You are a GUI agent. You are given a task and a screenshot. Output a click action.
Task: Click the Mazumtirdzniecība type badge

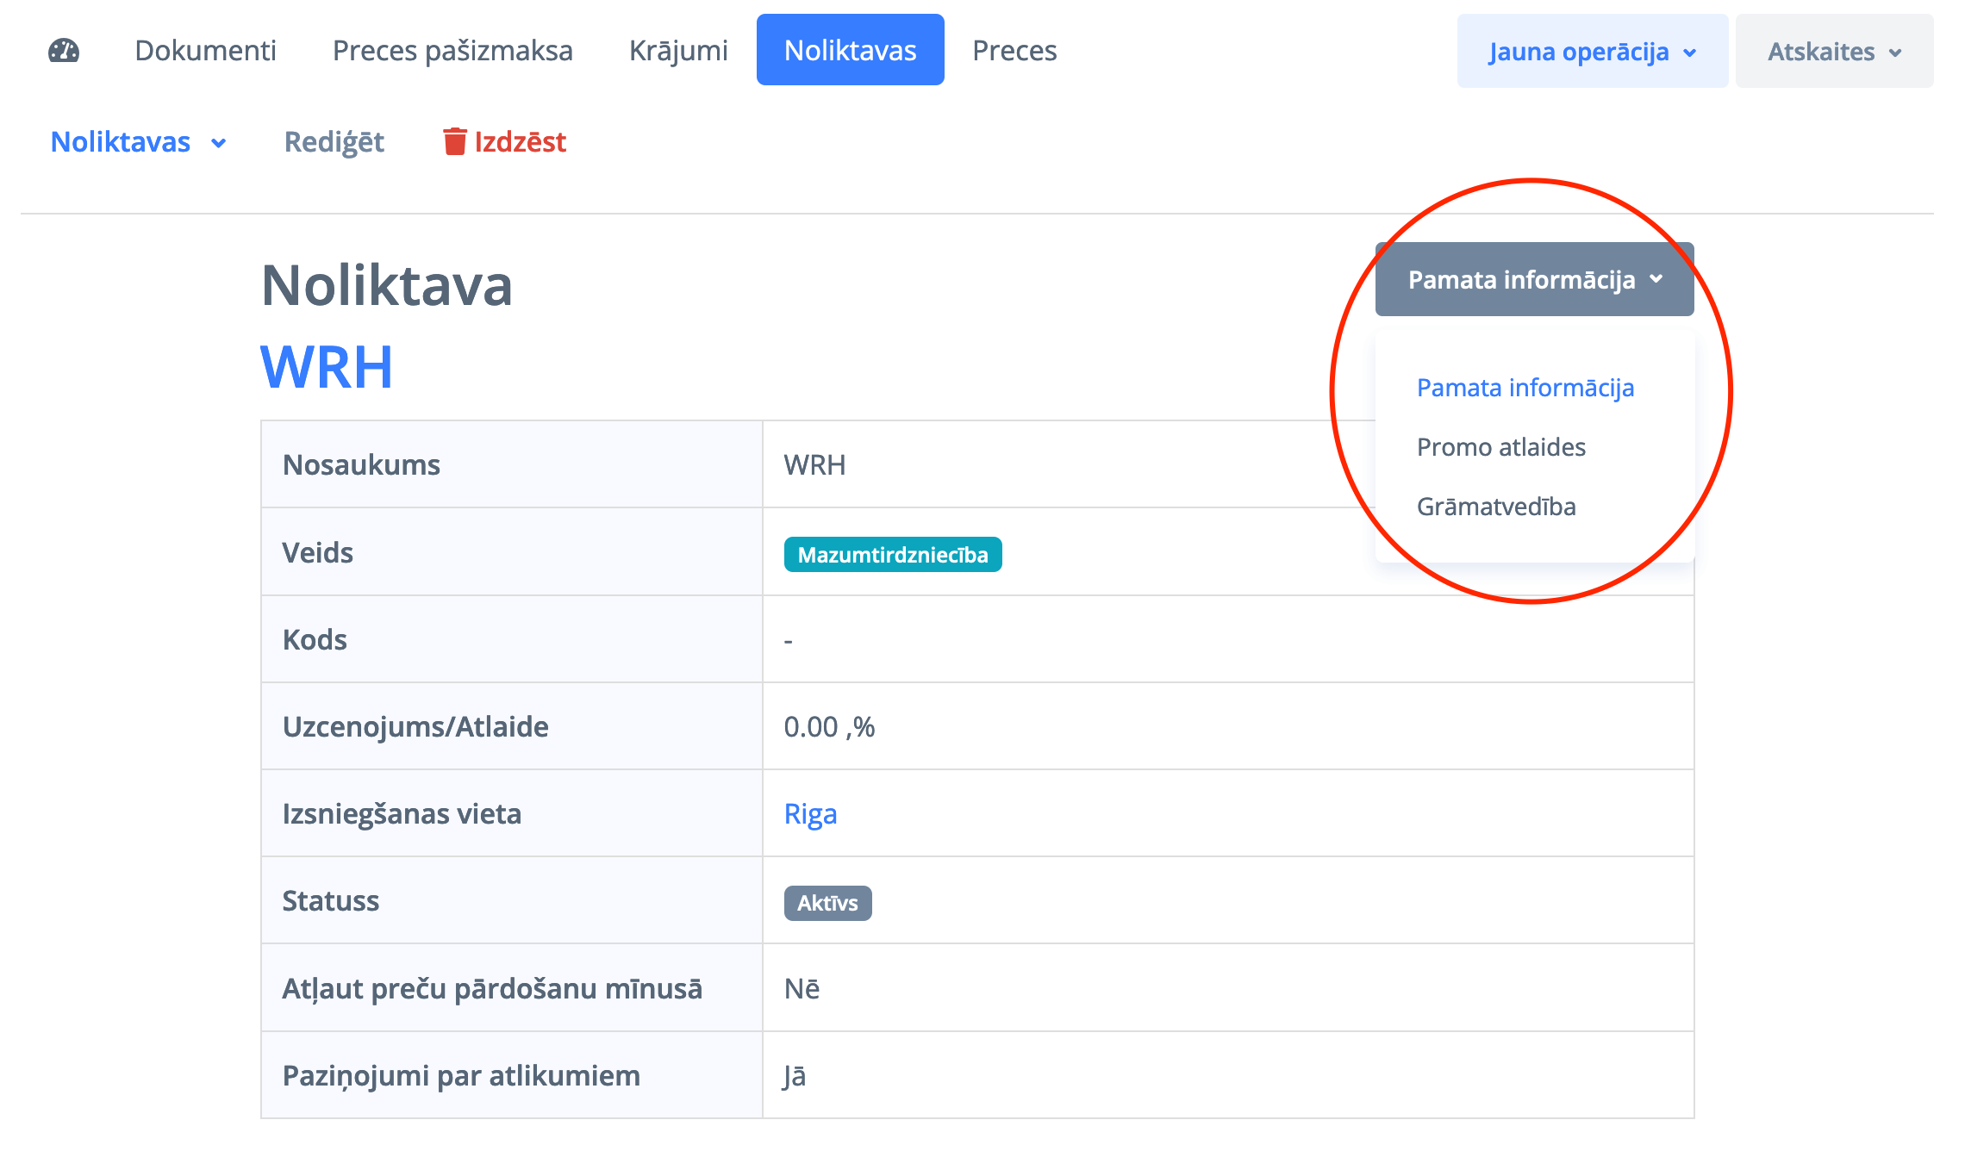click(892, 555)
